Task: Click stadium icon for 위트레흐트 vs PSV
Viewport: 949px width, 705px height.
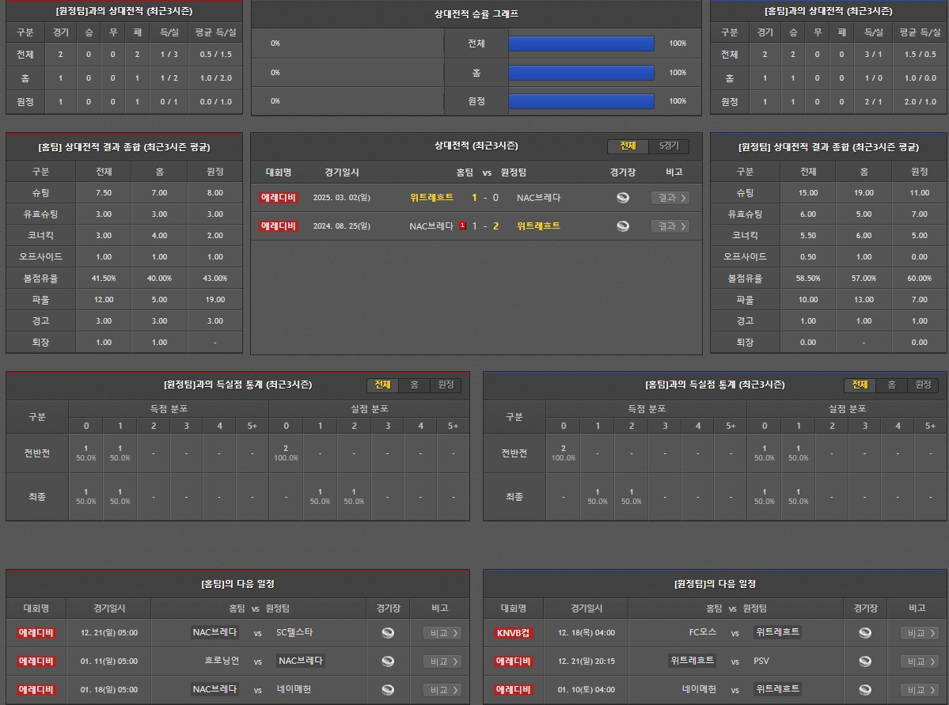Action: point(865,661)
